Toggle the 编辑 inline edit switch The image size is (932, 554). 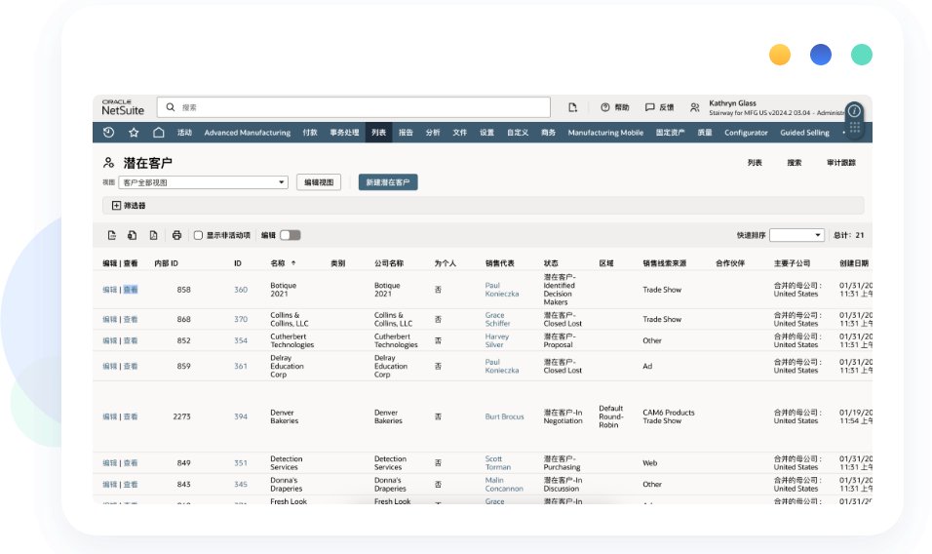tap(291, 235)
